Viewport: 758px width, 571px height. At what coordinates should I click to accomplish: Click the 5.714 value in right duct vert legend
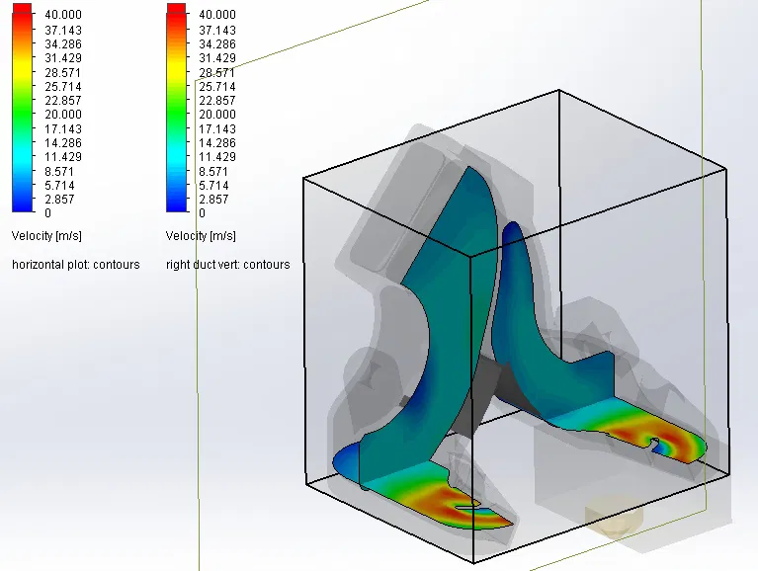[x=213, y=186]
